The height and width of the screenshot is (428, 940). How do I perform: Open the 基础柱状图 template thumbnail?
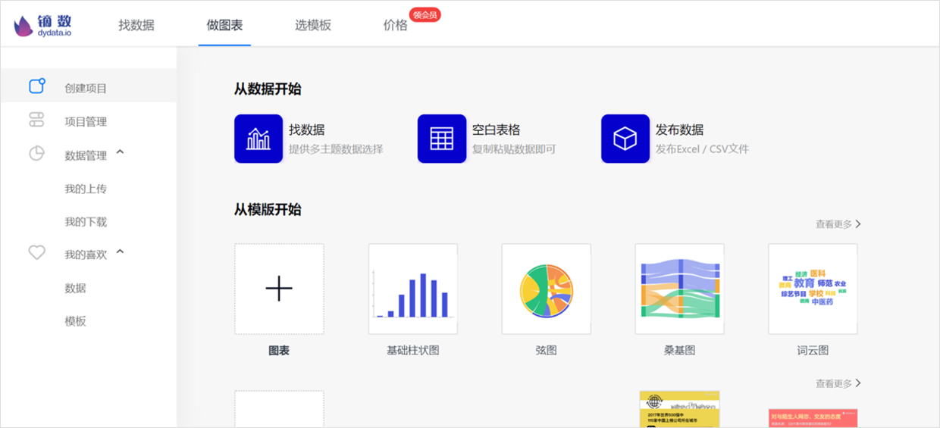point(413,289)
